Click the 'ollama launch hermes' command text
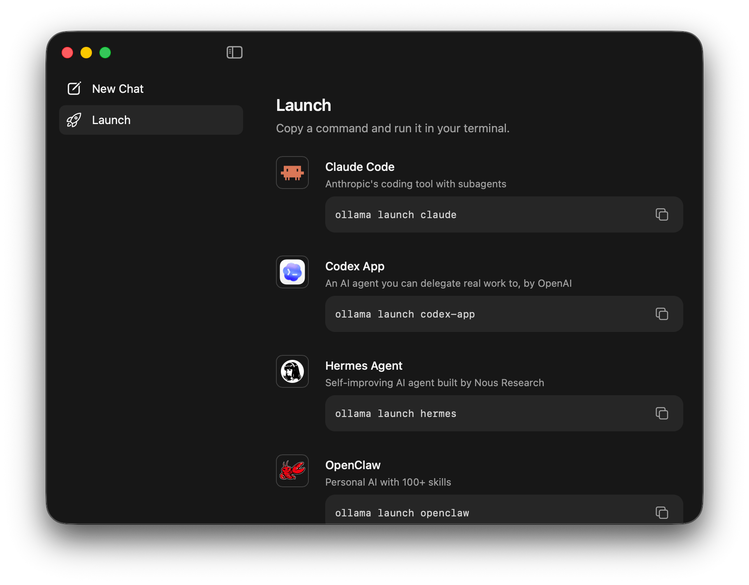The width and height of the screenshot is (749, 585). pyautogui.click(x=396, y=414)
